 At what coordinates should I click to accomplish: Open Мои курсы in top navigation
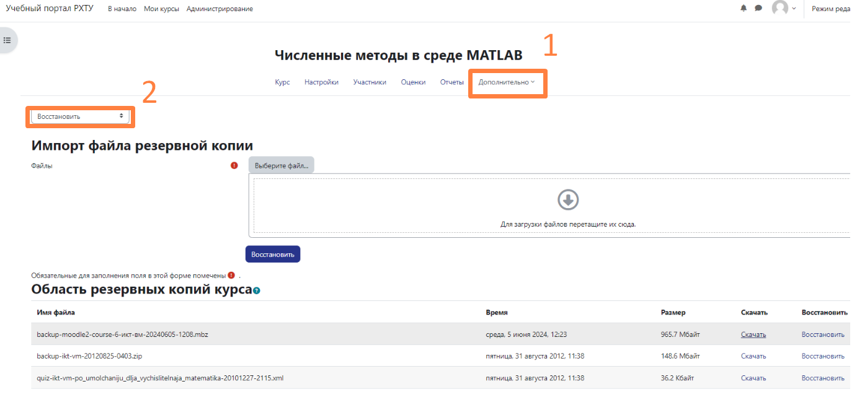pyautogui.click(x=161, y=9)
